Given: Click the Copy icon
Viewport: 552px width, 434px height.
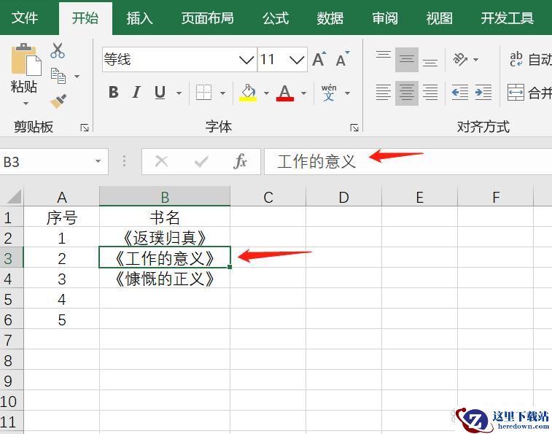Looking at the screenshot, I should point(58,76).
